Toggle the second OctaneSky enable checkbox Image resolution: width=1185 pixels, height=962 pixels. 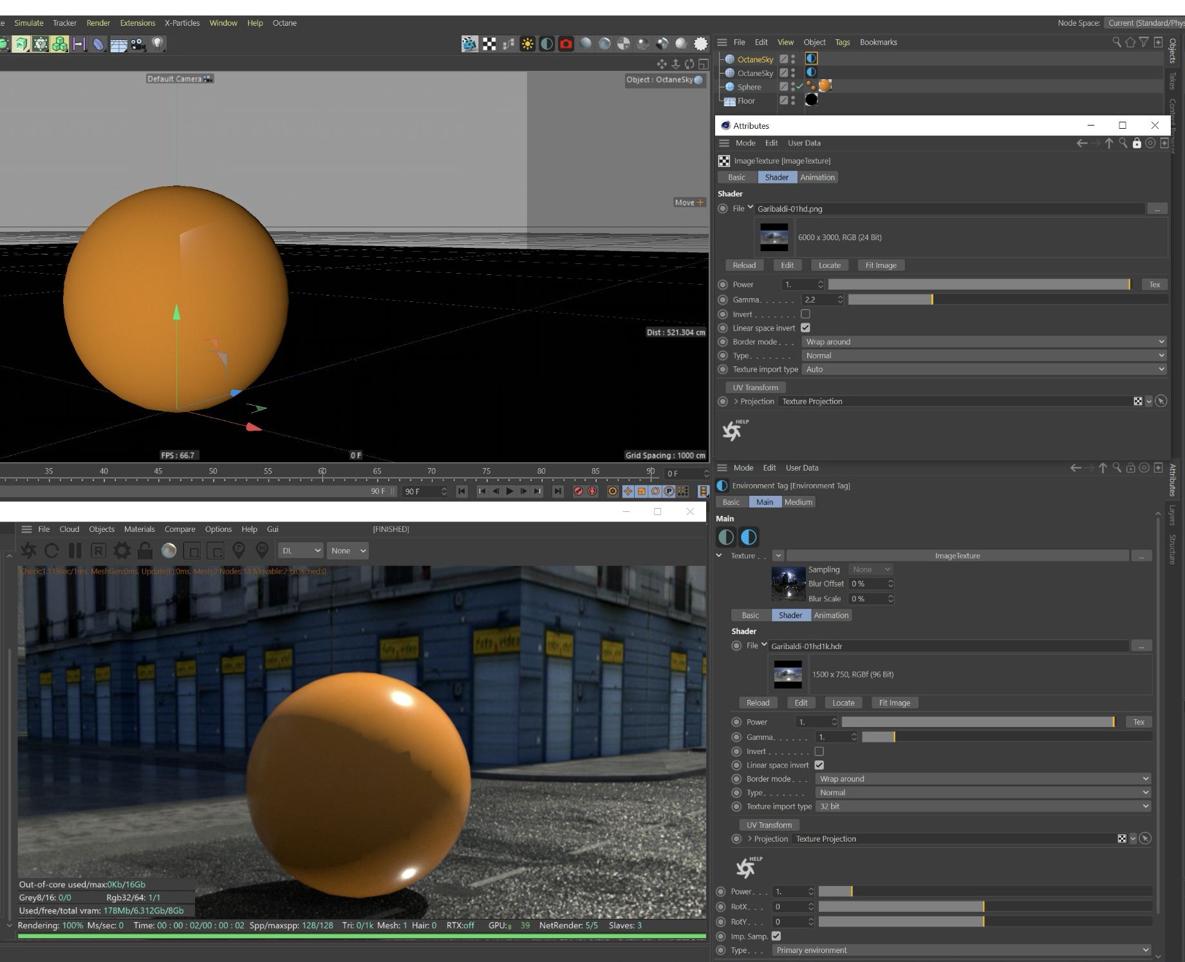point(783,73)
